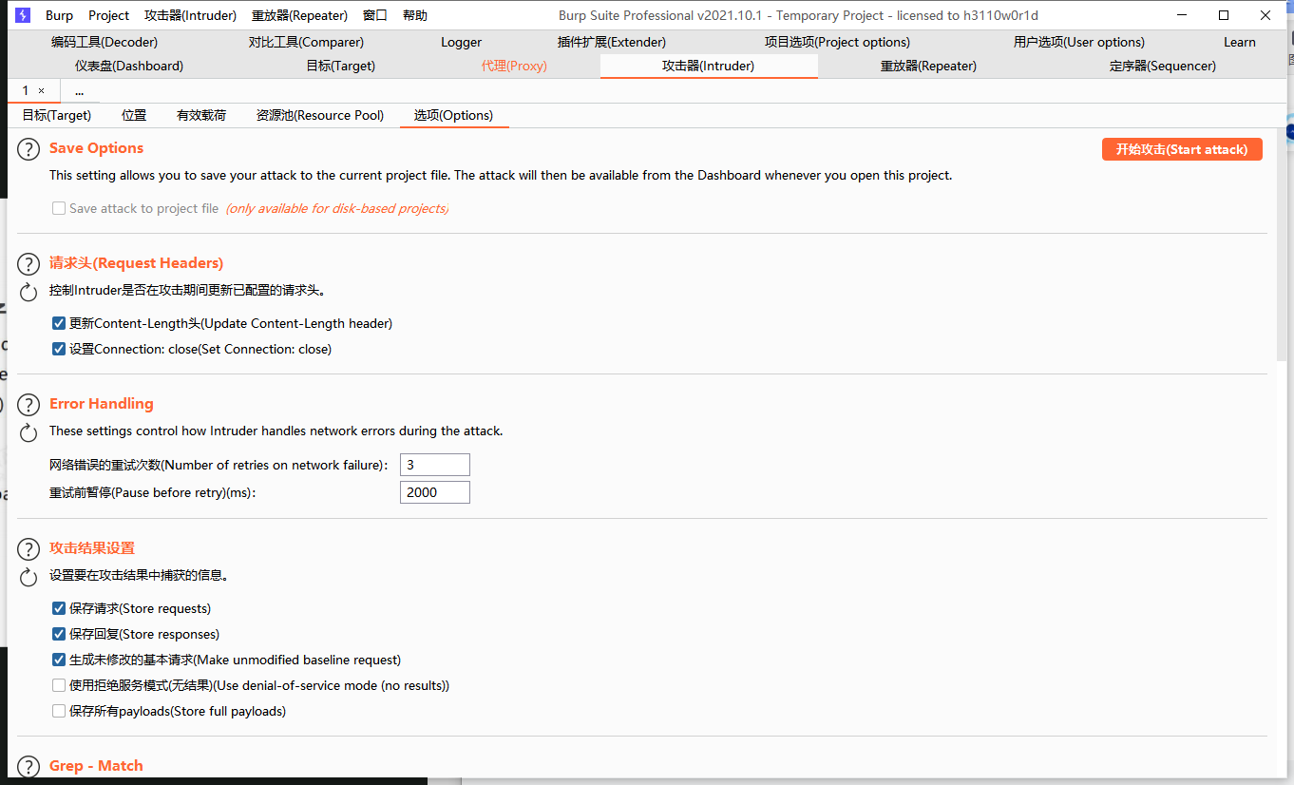Open the 窗口(Window) menu
This screenshot has width=1294, height=785.
(373, 14)
